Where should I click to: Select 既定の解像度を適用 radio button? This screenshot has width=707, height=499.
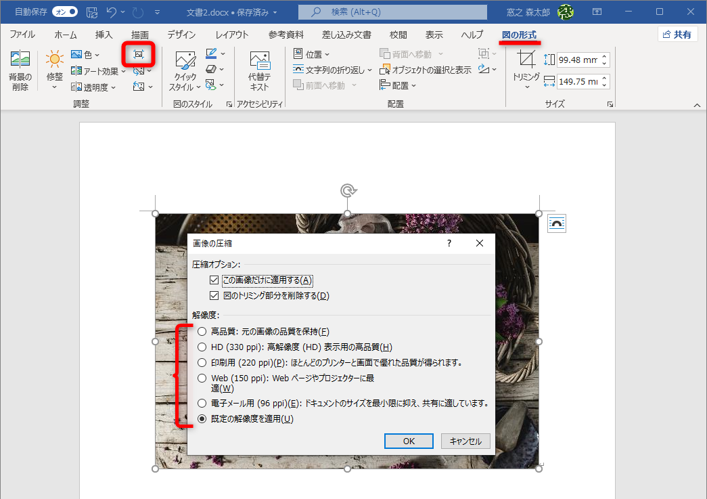pos(202,418)
